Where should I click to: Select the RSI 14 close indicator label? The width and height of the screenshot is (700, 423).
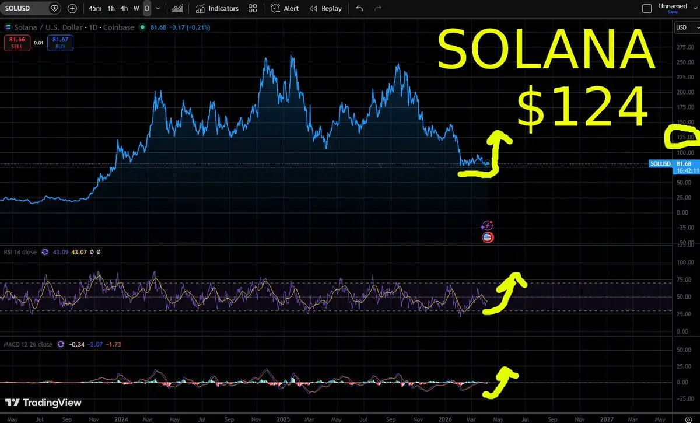[20, 252]
